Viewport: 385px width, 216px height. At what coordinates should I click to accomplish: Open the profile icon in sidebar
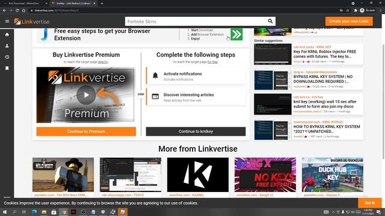click(7, 46)
